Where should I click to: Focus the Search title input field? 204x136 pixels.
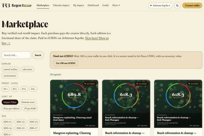[16, 55]
